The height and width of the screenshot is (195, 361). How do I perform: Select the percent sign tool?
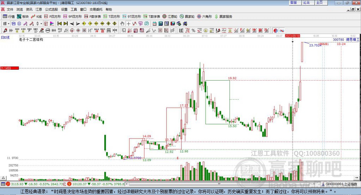pos(194,30)
